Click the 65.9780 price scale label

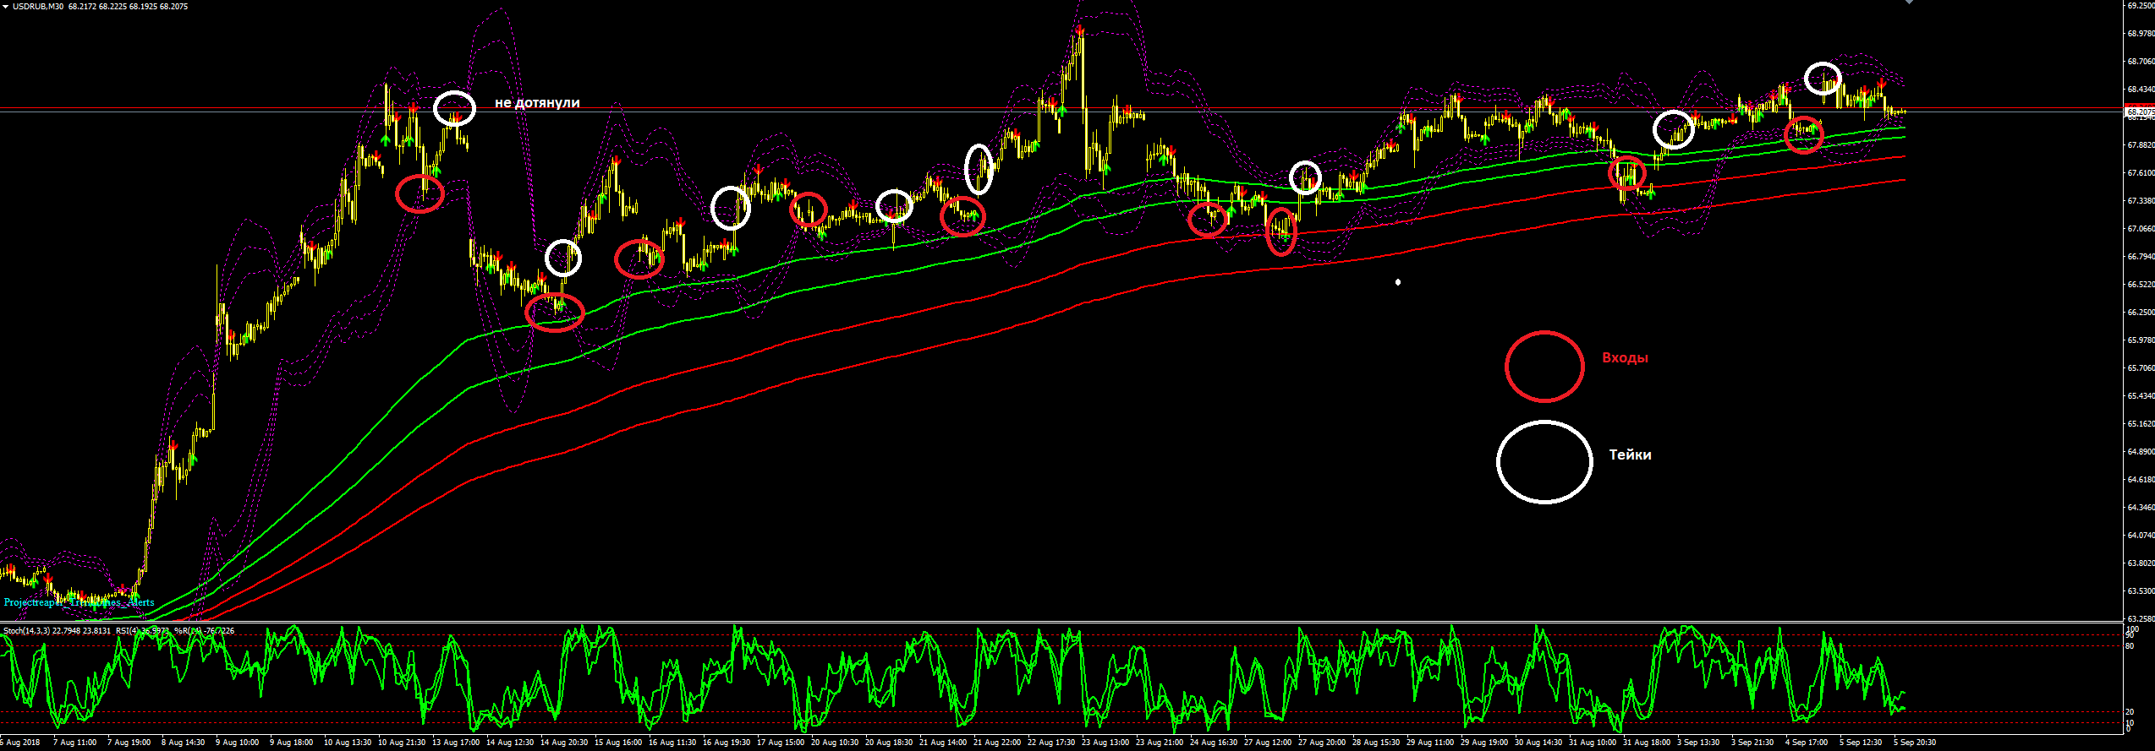[2140, 340]
